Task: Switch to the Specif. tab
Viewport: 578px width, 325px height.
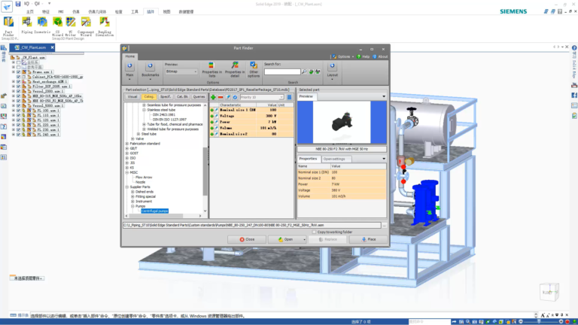Action: tap(165, 97)
